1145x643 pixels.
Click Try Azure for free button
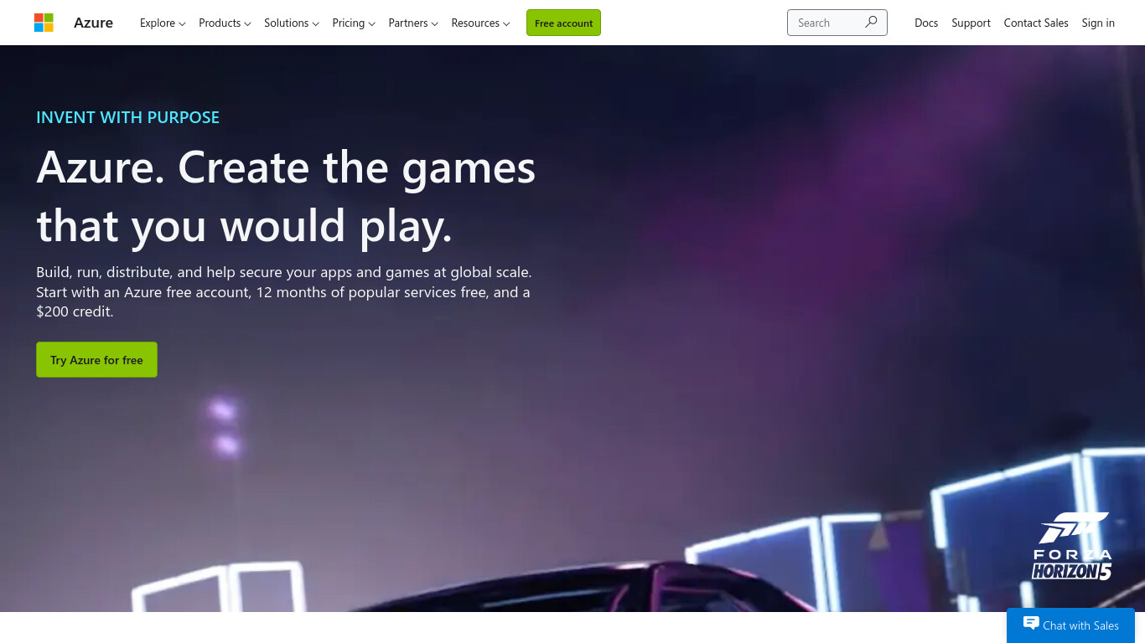[x=96, y=360]
